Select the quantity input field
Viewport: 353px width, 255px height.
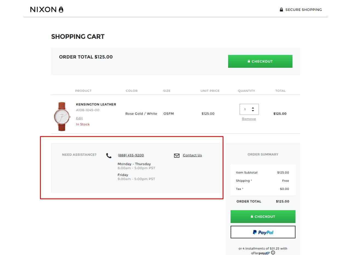click(x=246, y=109)
